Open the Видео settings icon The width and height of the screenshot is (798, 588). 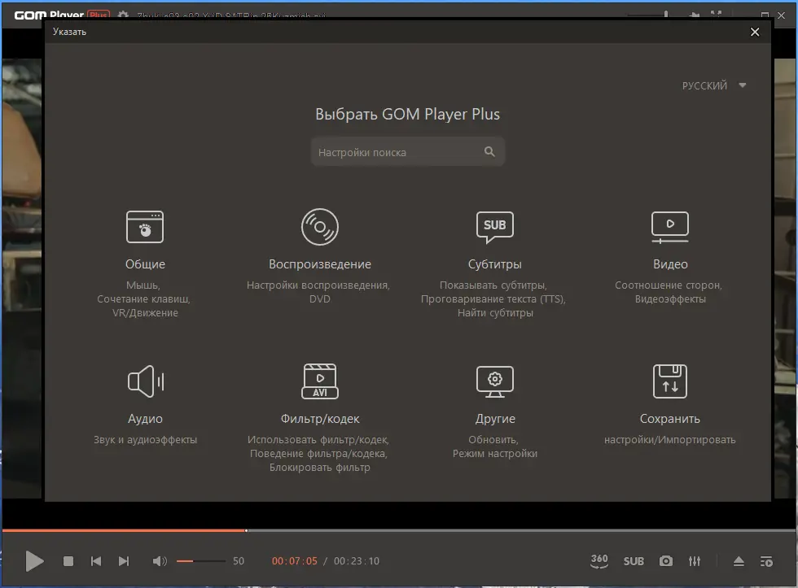pyautogui.click(x=669, y=227)
